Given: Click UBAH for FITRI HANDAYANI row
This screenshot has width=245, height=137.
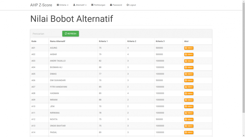Looking at the screenshot, I should pos(189,87).
